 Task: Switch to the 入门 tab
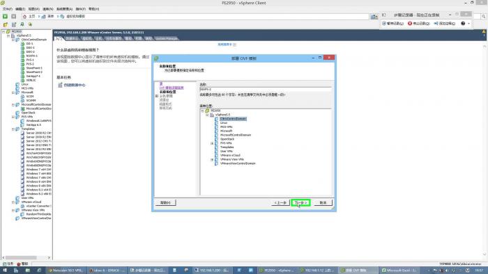(59, 38)
